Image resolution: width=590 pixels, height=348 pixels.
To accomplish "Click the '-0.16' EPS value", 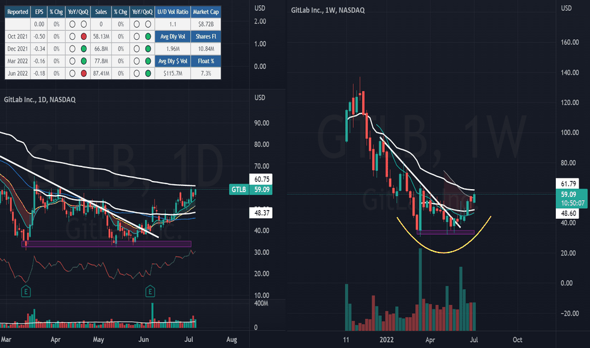I will (x=39, y=61).
